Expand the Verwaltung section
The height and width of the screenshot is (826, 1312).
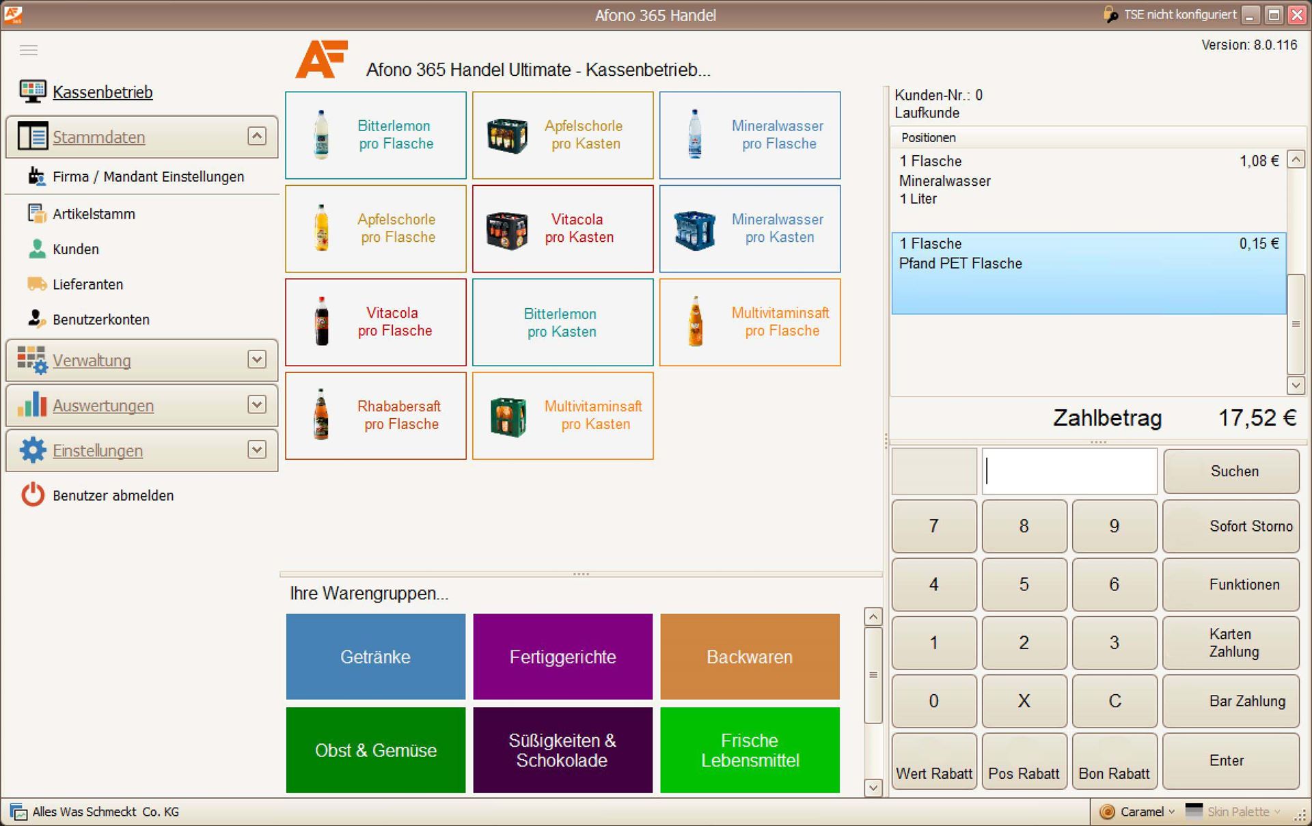tap(256, 359)
